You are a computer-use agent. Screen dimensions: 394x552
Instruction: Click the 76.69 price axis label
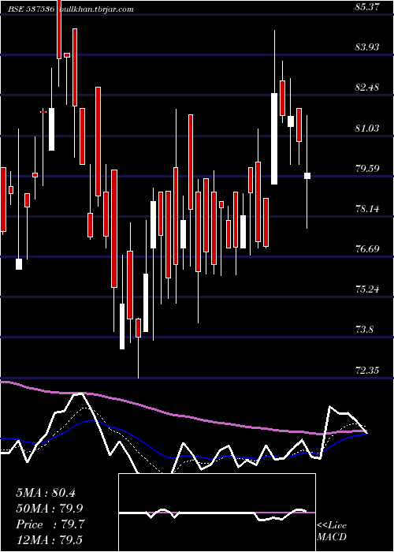click(367, 249)
